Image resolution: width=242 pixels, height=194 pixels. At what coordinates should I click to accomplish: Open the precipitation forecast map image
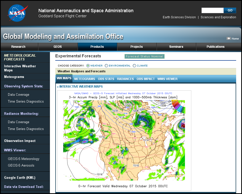(x=124, y=140)
